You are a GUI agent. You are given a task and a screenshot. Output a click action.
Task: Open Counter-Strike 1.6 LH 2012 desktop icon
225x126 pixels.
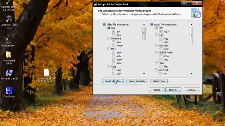click(x=9, y=6)
